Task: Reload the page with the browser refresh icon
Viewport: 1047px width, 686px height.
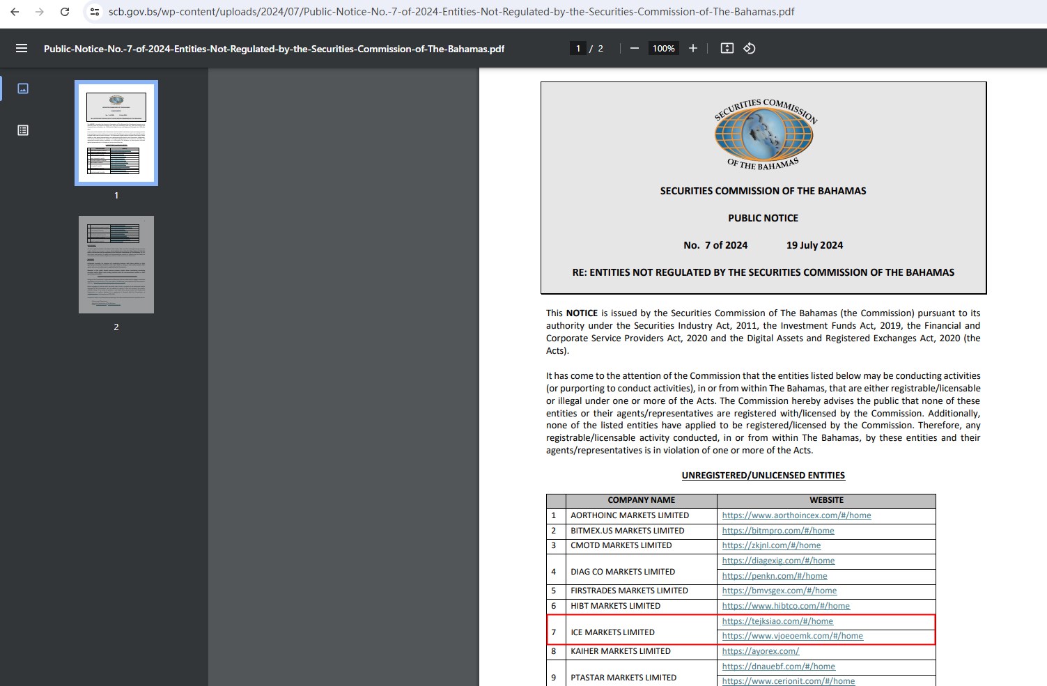Action: pos(65,12)
